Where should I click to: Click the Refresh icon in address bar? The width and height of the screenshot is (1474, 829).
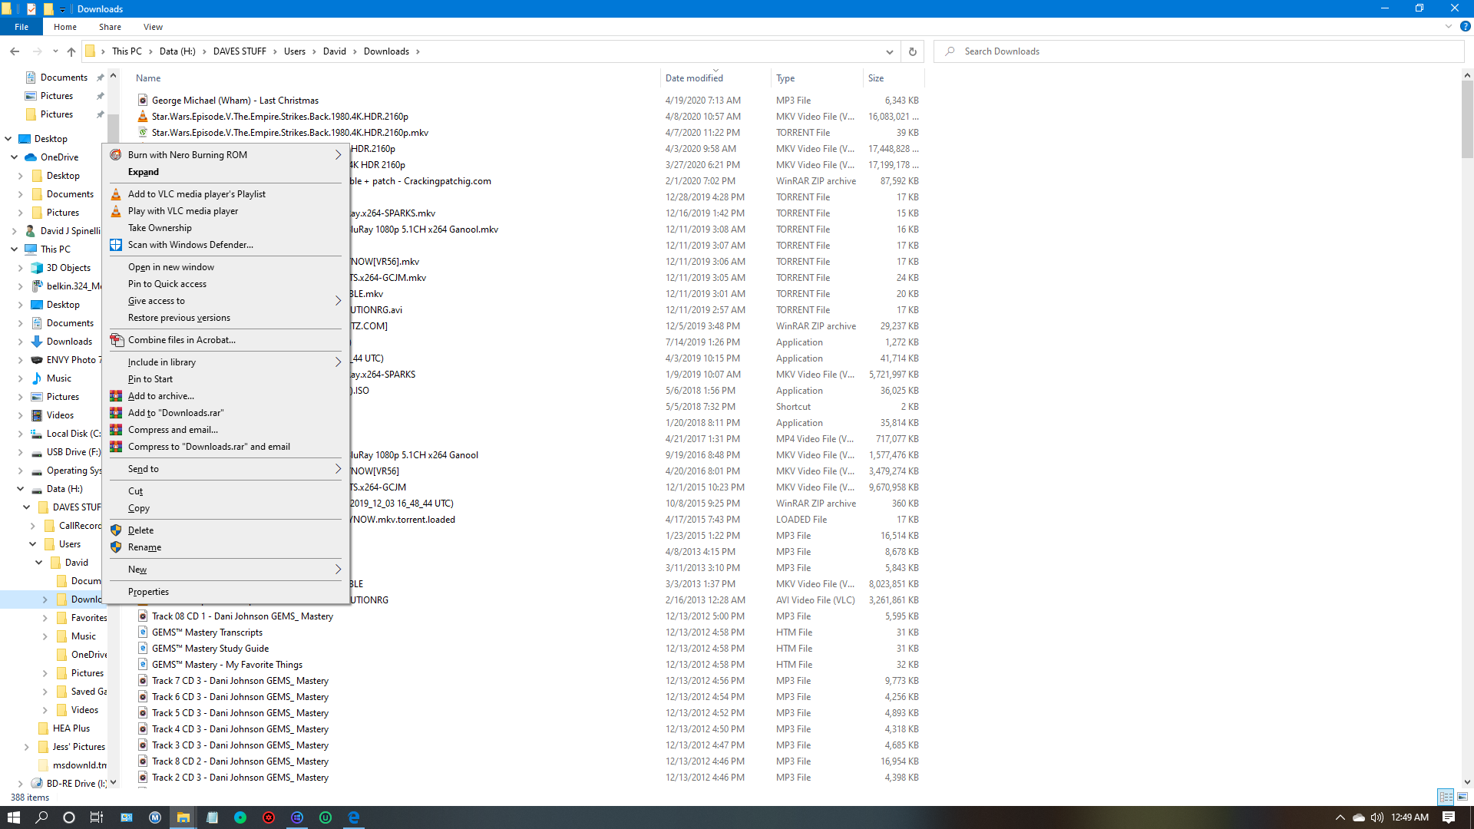click(912, 51)
